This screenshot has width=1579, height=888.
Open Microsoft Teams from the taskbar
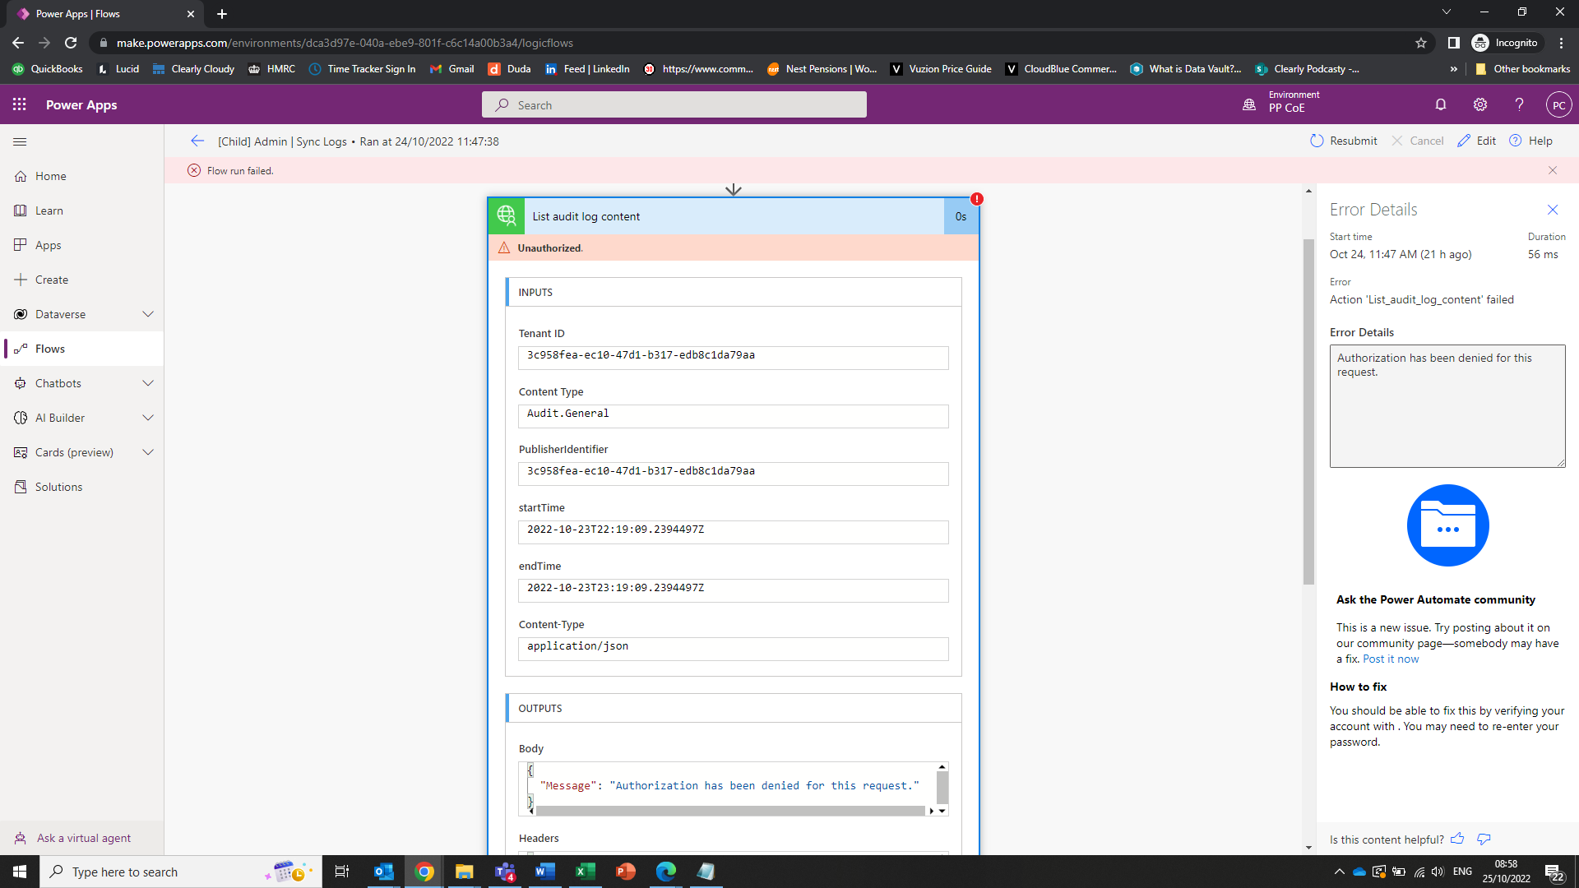pos(505,872)
